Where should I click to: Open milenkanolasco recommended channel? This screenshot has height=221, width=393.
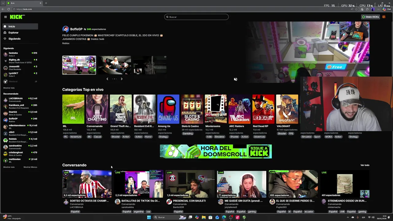(20, 126)
